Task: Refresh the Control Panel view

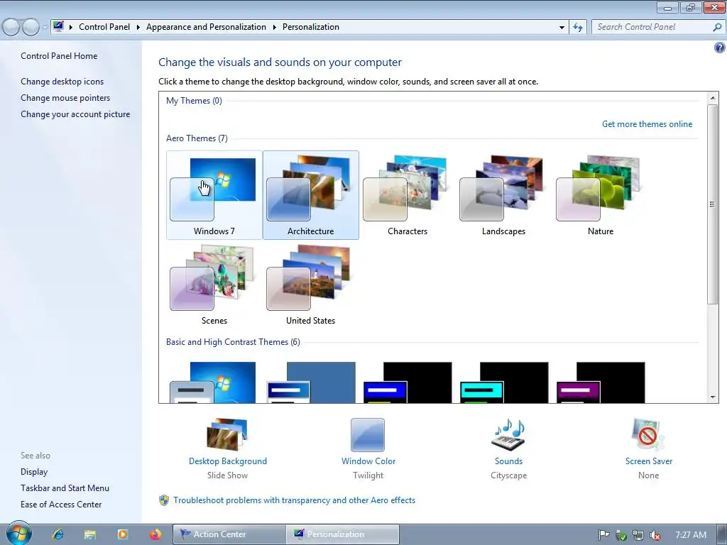Action: [578, 28]
